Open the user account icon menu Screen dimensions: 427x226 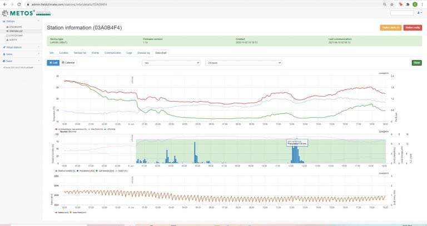419,12
